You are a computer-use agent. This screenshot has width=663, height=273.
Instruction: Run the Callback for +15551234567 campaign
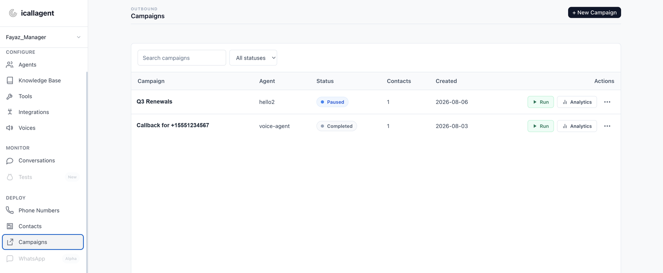(x=541, y=126)
